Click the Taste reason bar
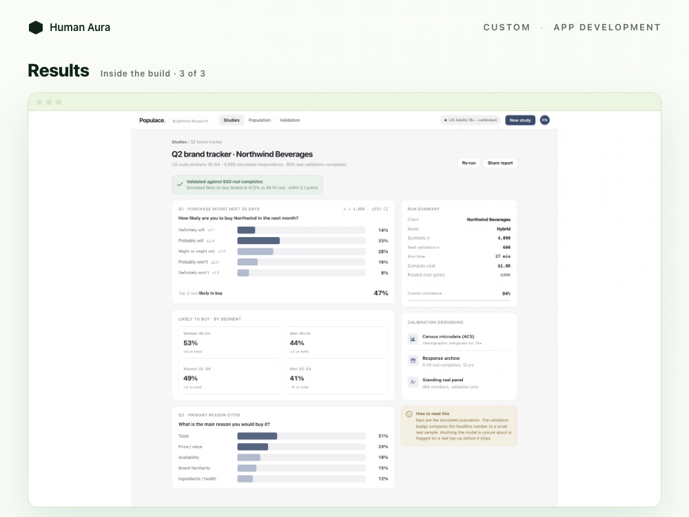 point(301,436)
